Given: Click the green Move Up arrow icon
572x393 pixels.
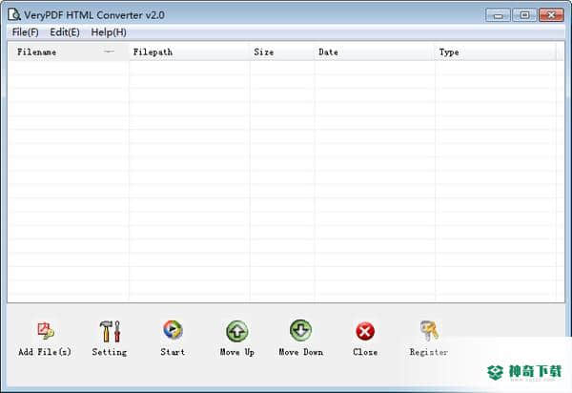Looking at the screenshot, I should click(236, 331).
